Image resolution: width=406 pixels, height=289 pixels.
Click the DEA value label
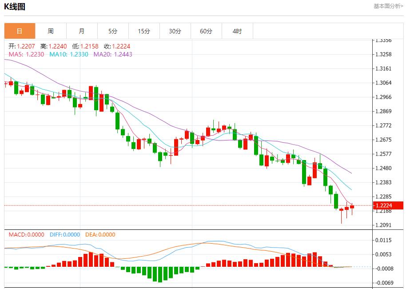[100, 235]
